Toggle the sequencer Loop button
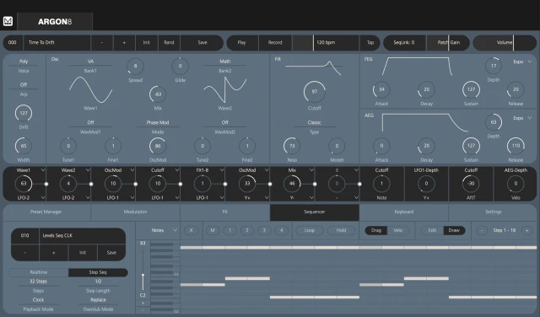Viewport: 540px width, 317px height. 310,230
